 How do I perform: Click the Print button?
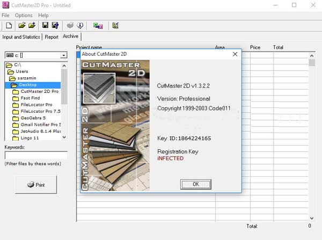(36, 185)
